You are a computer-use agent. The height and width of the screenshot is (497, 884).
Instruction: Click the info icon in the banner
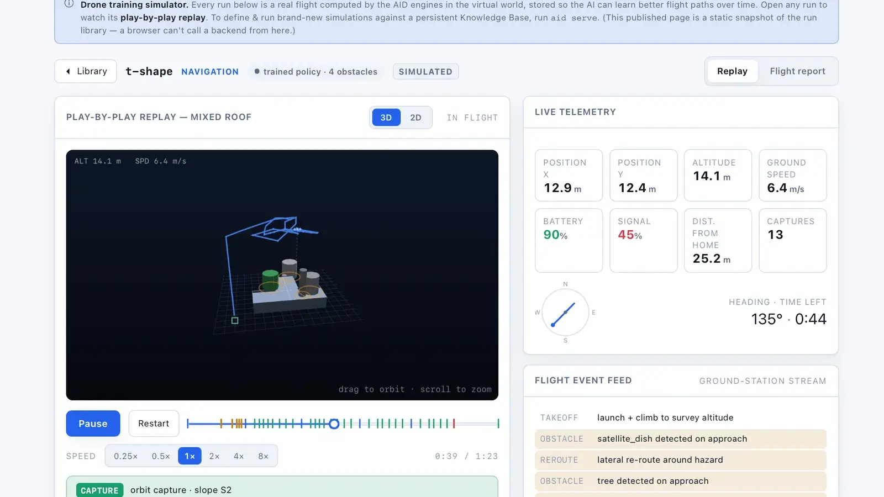pos(69,4)
